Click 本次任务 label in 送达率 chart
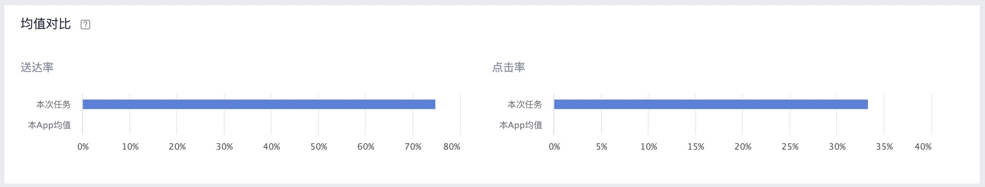The height and width of the screenshot is (187, 985). (54, 104)
